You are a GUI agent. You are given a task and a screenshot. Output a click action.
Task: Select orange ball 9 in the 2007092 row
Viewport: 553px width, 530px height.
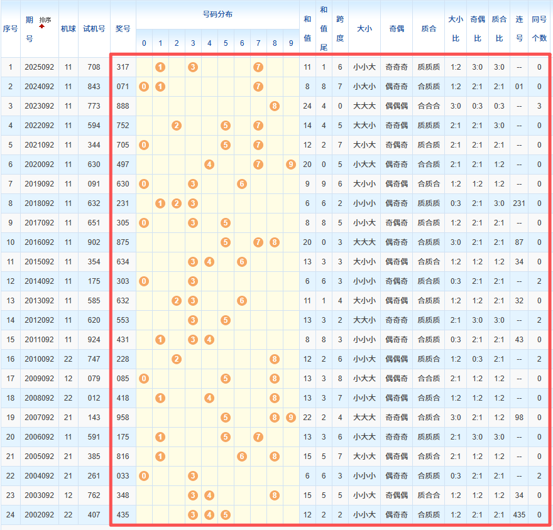[290, 418]
